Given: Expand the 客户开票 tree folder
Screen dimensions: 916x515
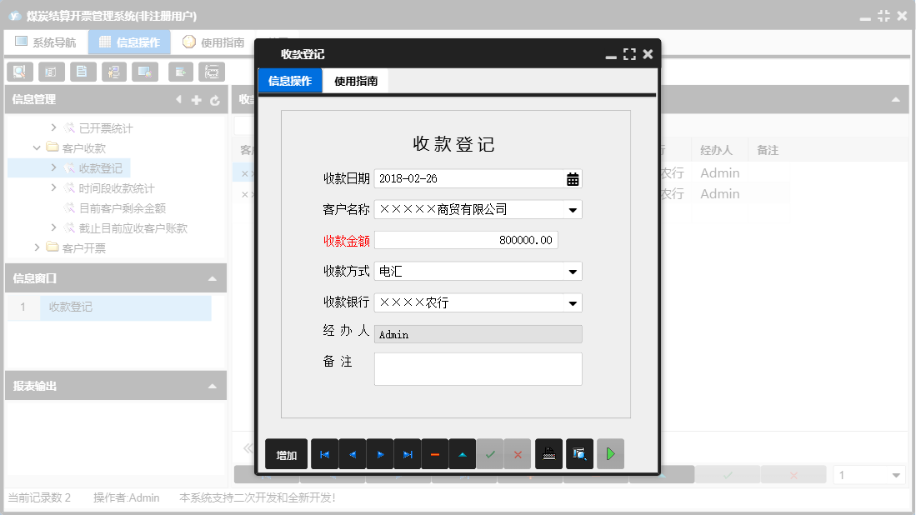Looking at the screenshot, I should pos(37,247).
